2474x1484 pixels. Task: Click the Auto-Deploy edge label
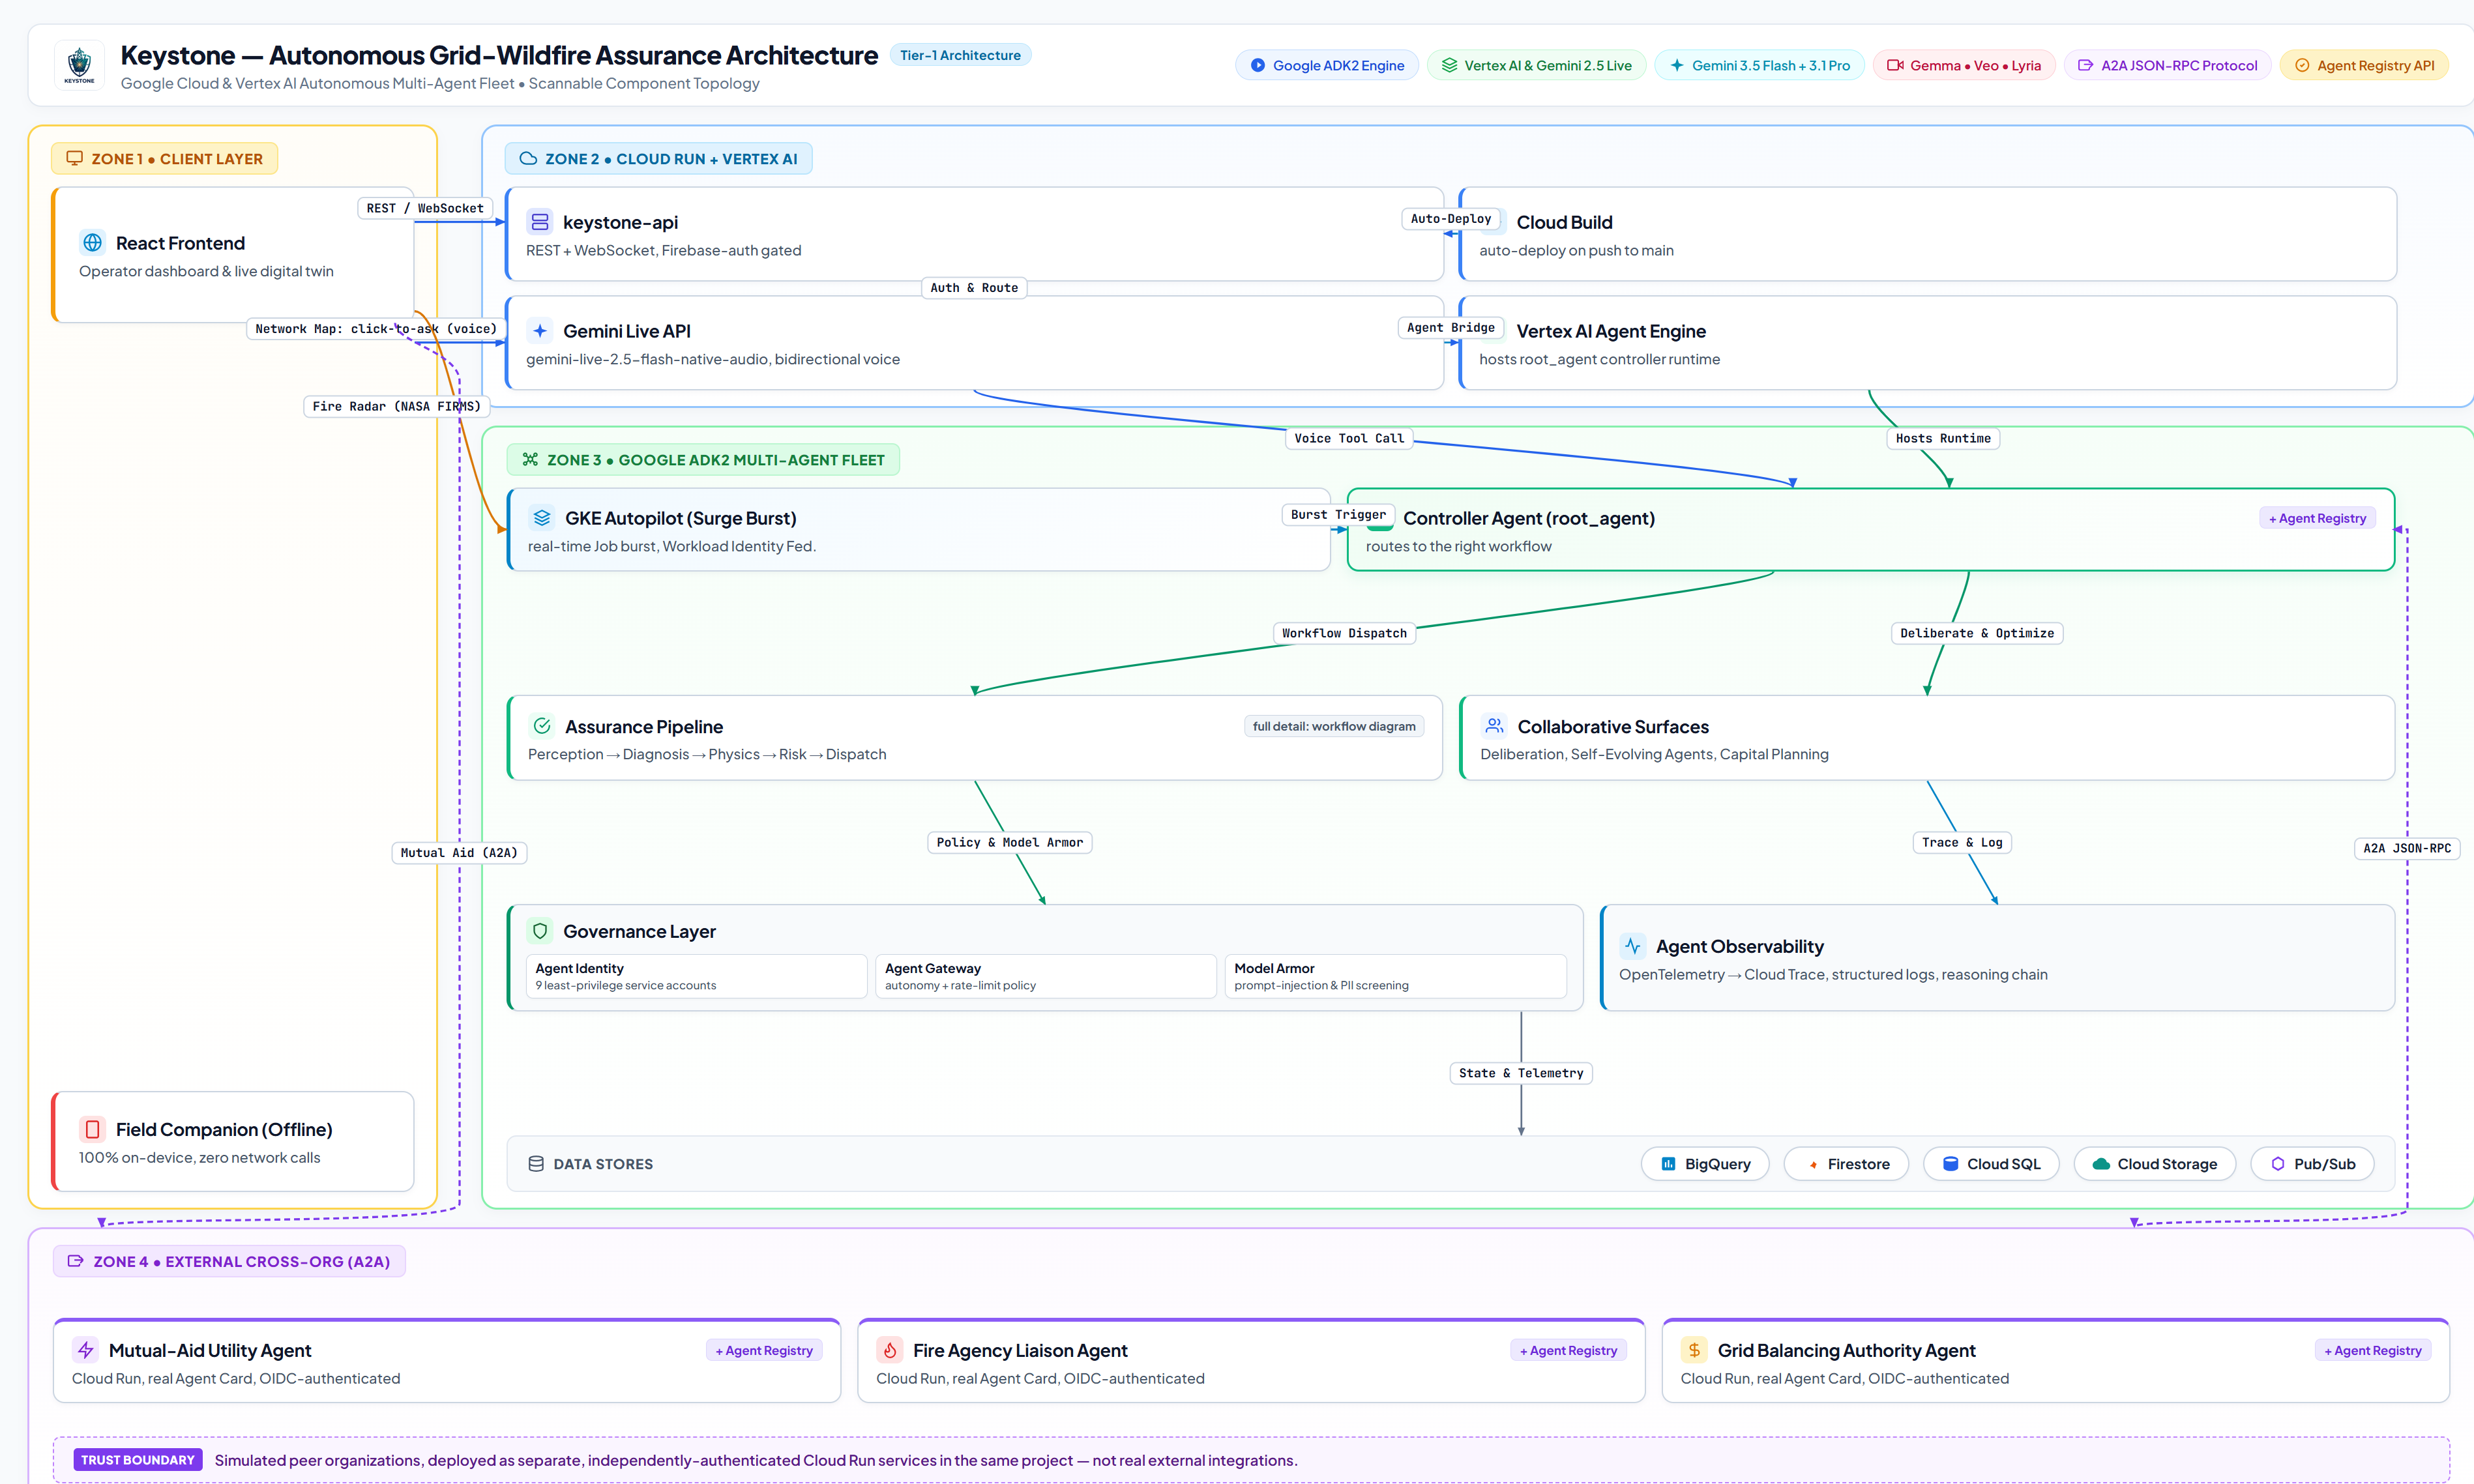1450,218
